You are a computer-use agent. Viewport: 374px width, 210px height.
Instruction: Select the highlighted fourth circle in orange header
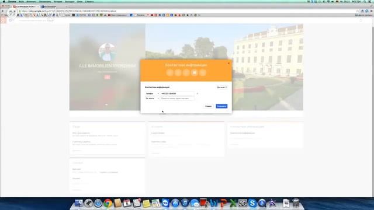195,72
